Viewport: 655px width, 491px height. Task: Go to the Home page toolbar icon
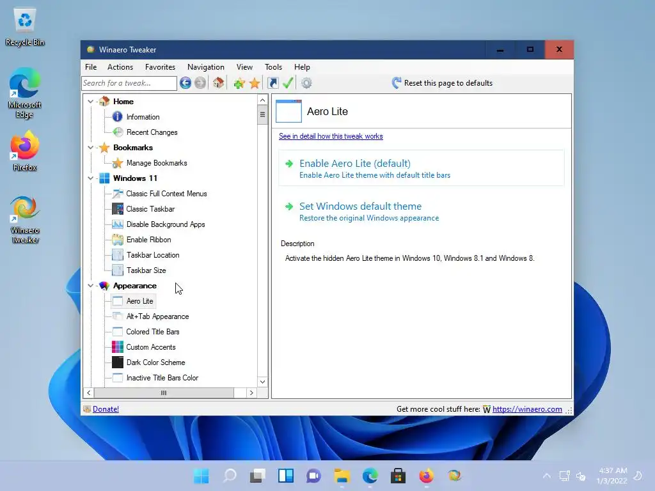coord(219,83)
